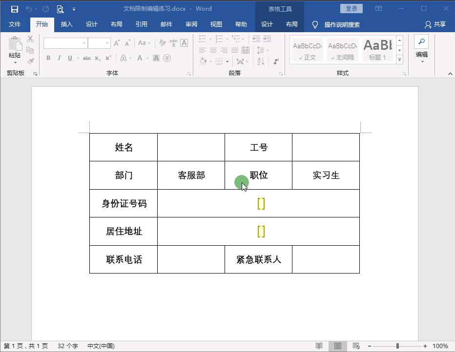455x352 pixels.
Task: Open the font color dropdown arrow
Action: [x=147, y=58]
